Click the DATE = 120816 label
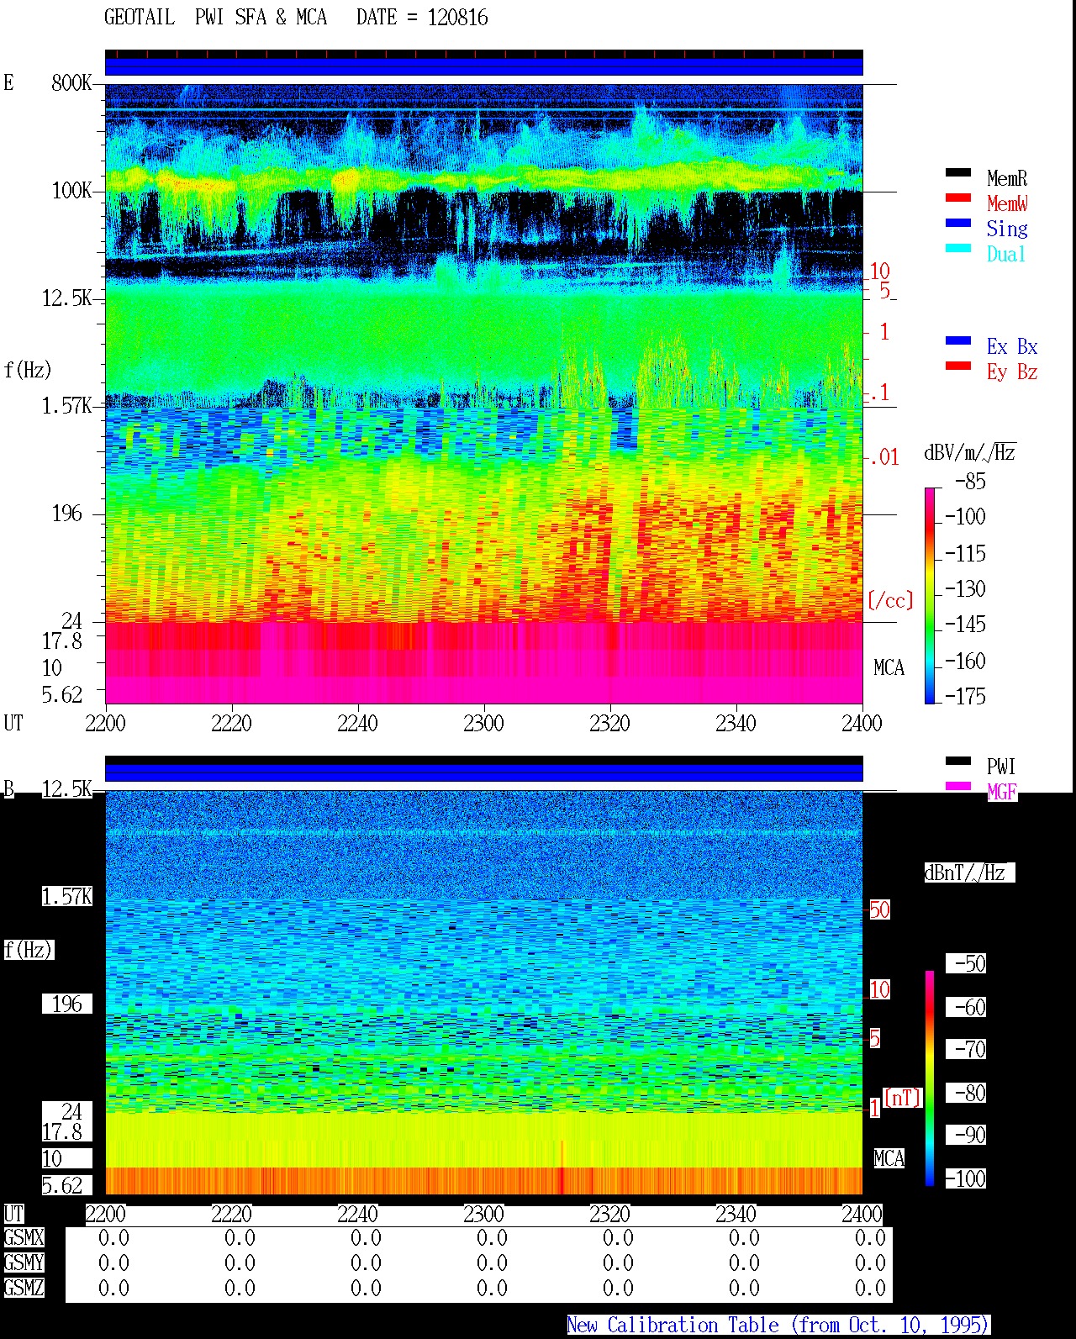The image size is (1076, 1339). point(422,18)
